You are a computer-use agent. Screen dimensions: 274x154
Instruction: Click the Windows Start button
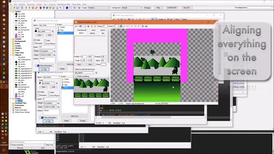[4, 2]
